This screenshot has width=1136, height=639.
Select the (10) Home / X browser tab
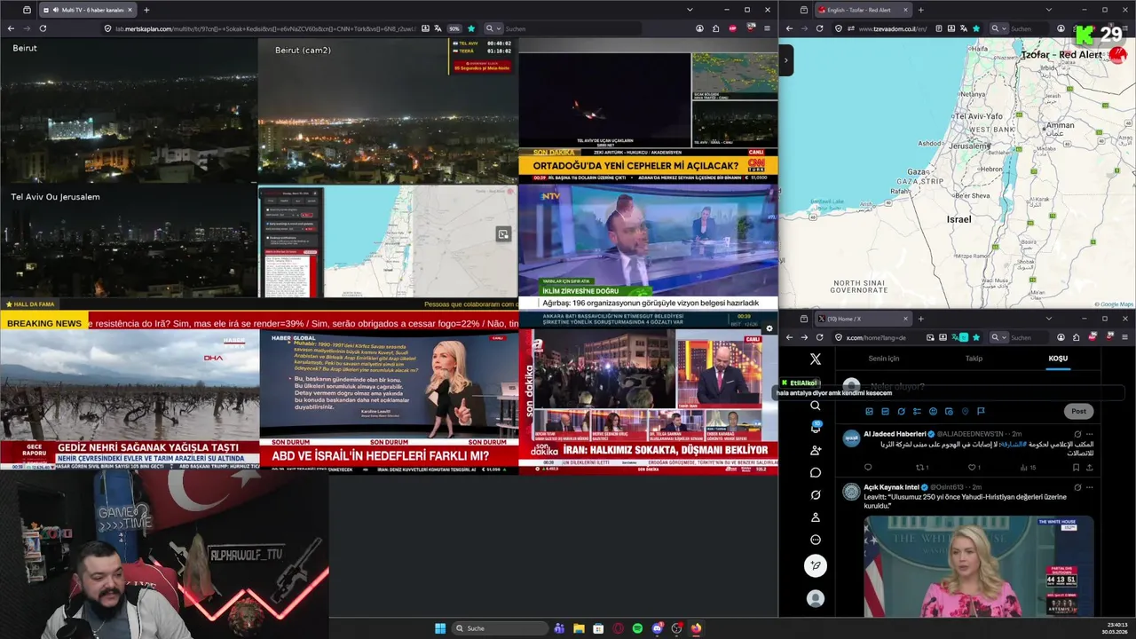coord(863,319)
